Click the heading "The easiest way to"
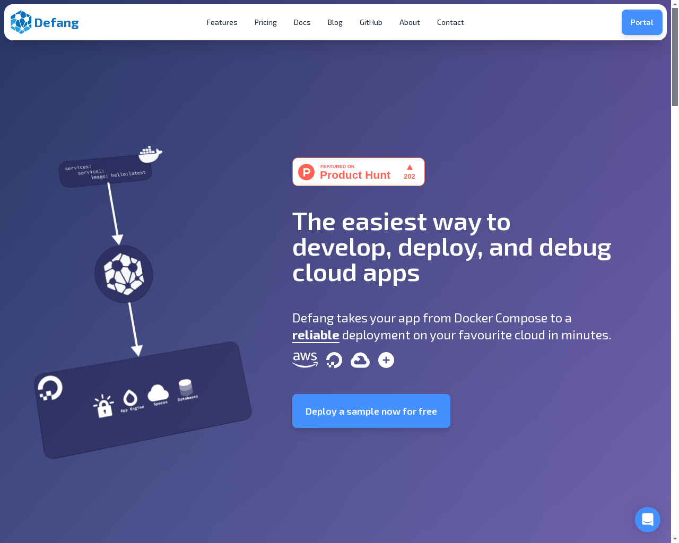This screenshot has height=543, width=679. click(402, 222)
